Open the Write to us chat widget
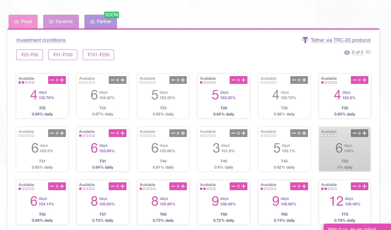 point(357,227)
